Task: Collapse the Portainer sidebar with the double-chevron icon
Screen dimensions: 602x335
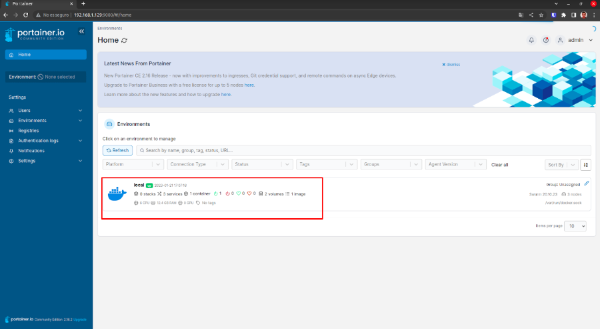Action: coord(81,31)
